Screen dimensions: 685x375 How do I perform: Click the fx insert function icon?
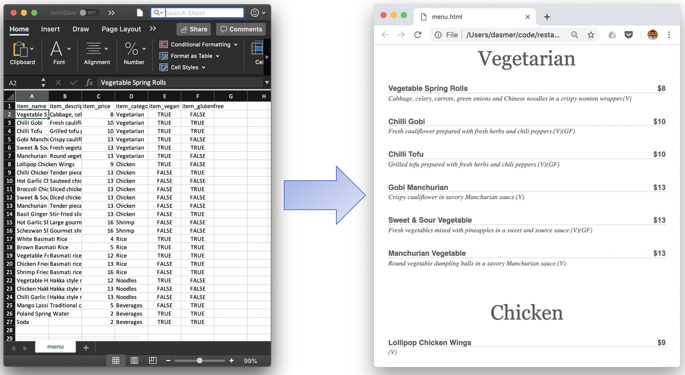click(x=89, y=82)
